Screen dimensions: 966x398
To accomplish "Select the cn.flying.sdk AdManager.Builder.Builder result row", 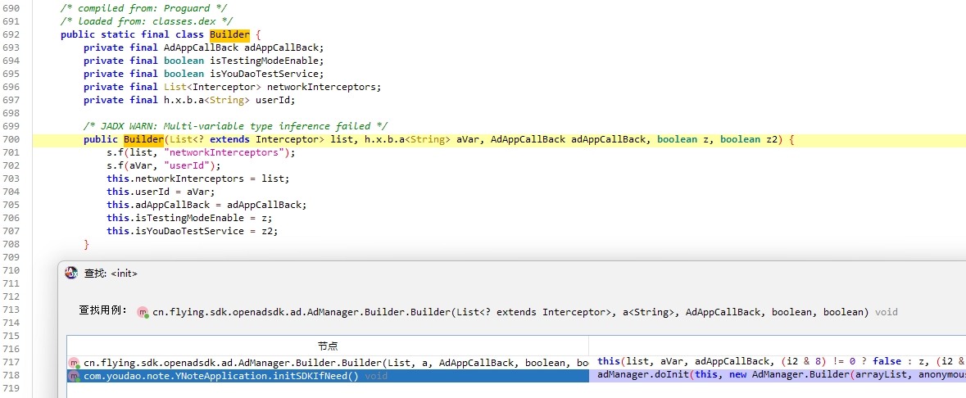I will tap(328, 363).
